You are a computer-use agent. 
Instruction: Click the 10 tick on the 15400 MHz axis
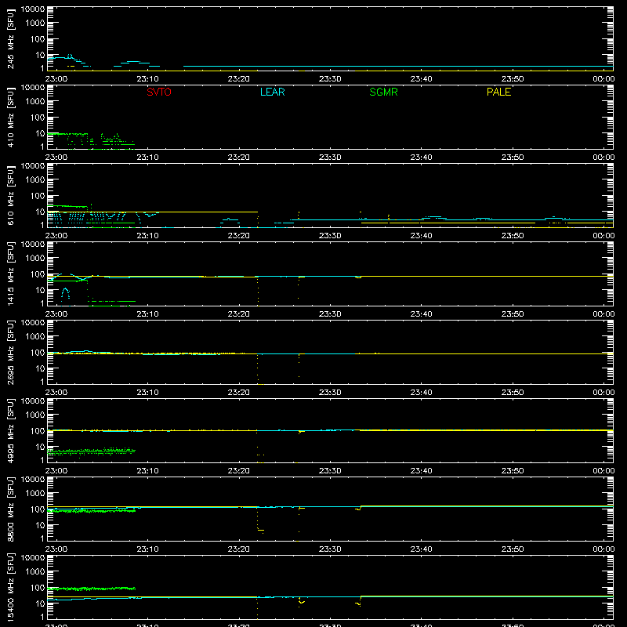coord(40,603)
